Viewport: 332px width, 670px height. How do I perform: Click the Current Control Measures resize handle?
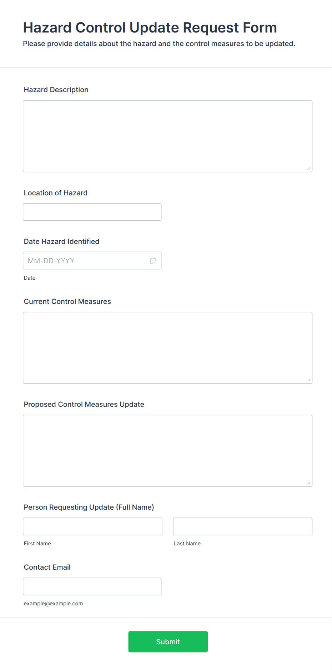click(x=309, y=380)
